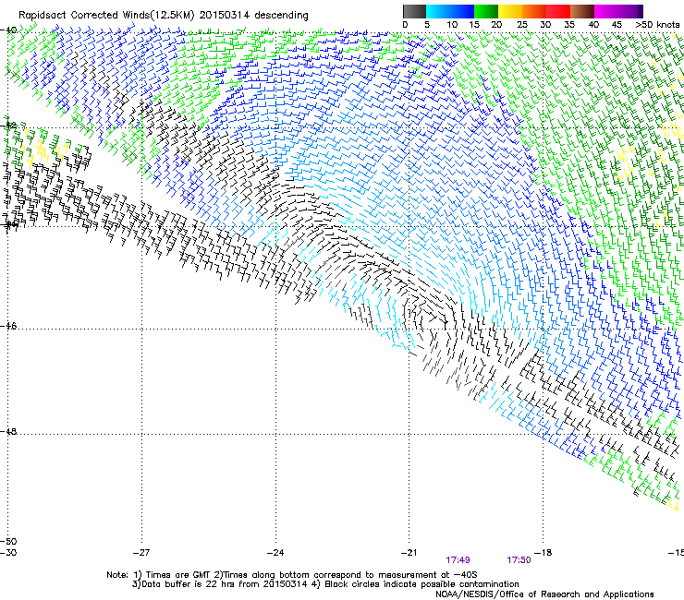
Task: Click the dark purple 45-50 knots legend swatch
Action: (x=630, y=11)
